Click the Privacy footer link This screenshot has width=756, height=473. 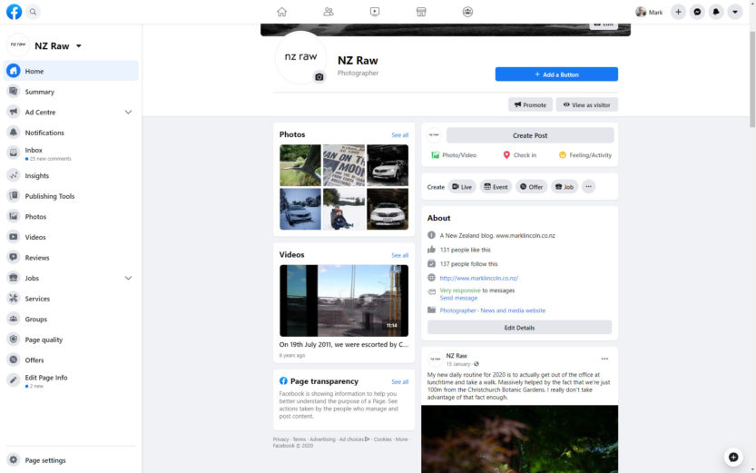280,439
